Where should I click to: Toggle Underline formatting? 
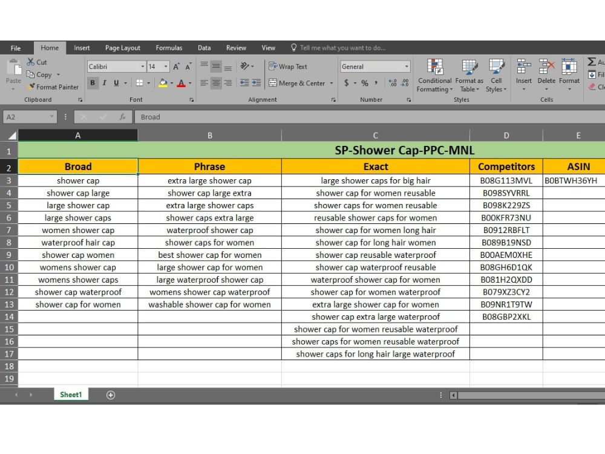tap(116, 82)
